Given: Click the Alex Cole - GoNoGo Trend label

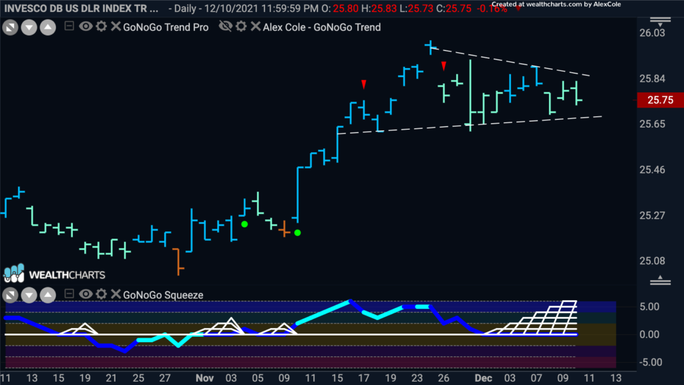Looking at the screenshot, I should tap(322, 27).
